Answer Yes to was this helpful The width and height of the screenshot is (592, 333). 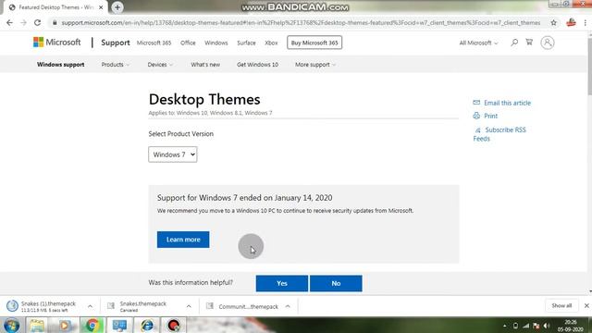282,283
